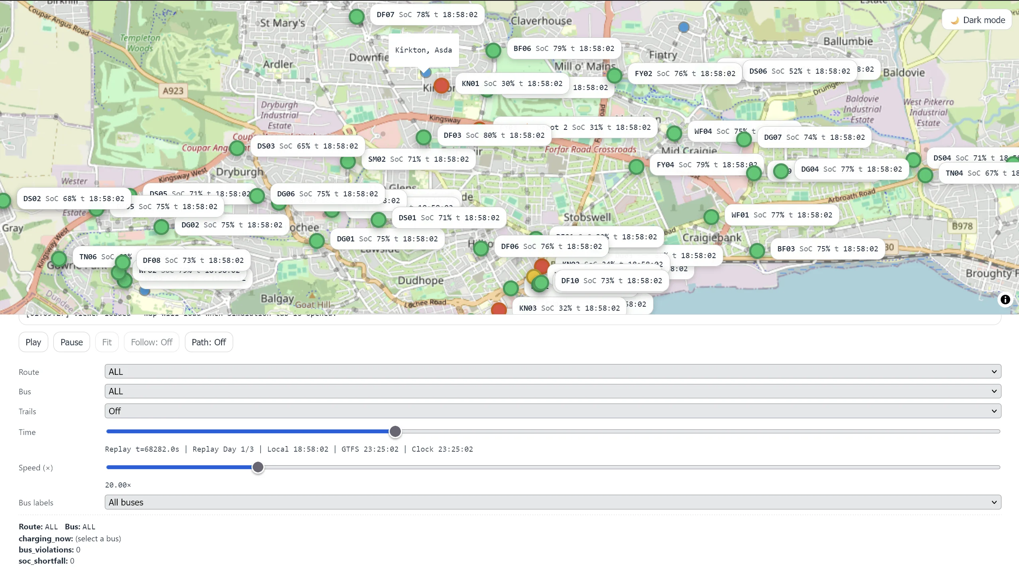
Task: Select the red KN01 bus marker
Action: [441, 86]
